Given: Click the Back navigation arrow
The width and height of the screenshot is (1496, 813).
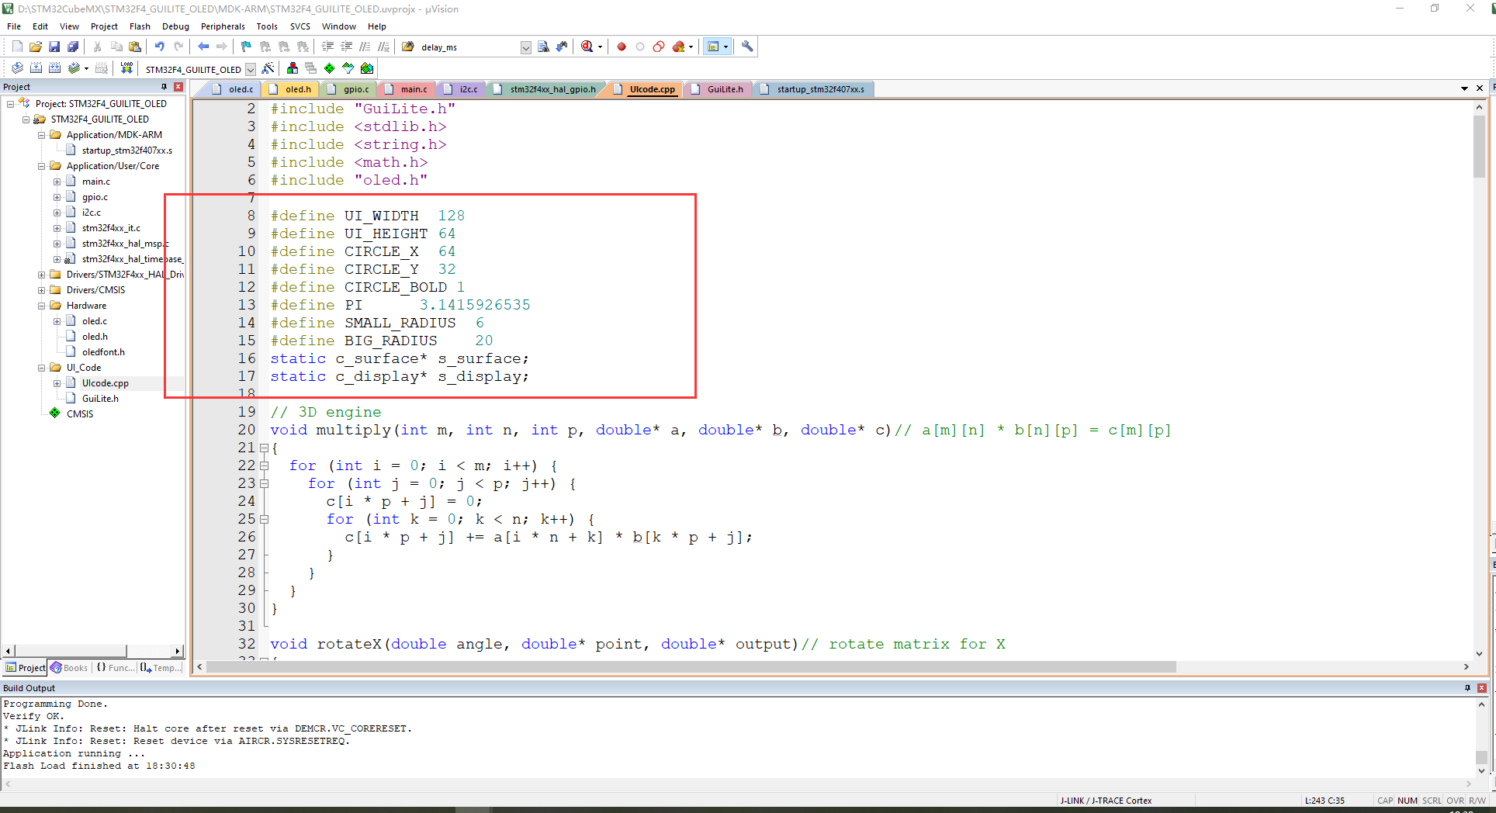Looking at the screenshot, I should coord(203,47).
